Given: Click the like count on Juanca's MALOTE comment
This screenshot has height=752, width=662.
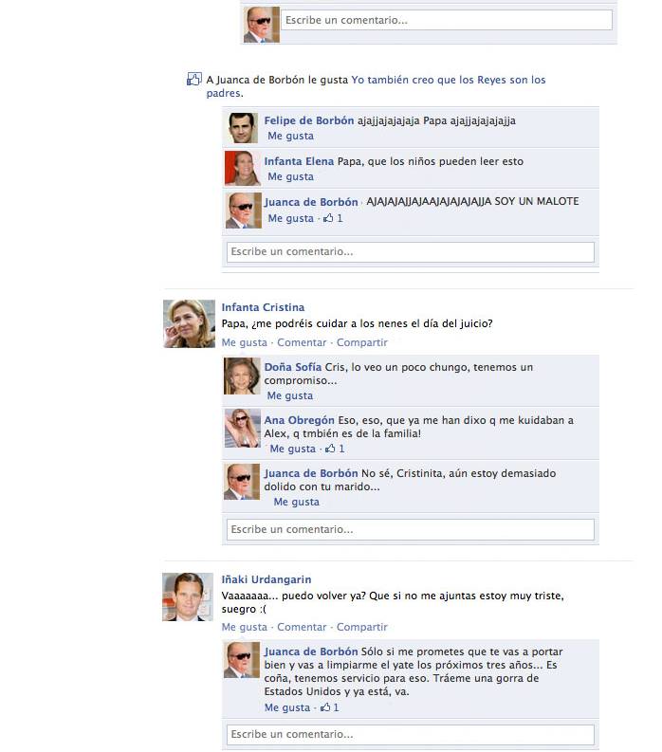Looking at the screenshot, I should [x=333, y=218].
